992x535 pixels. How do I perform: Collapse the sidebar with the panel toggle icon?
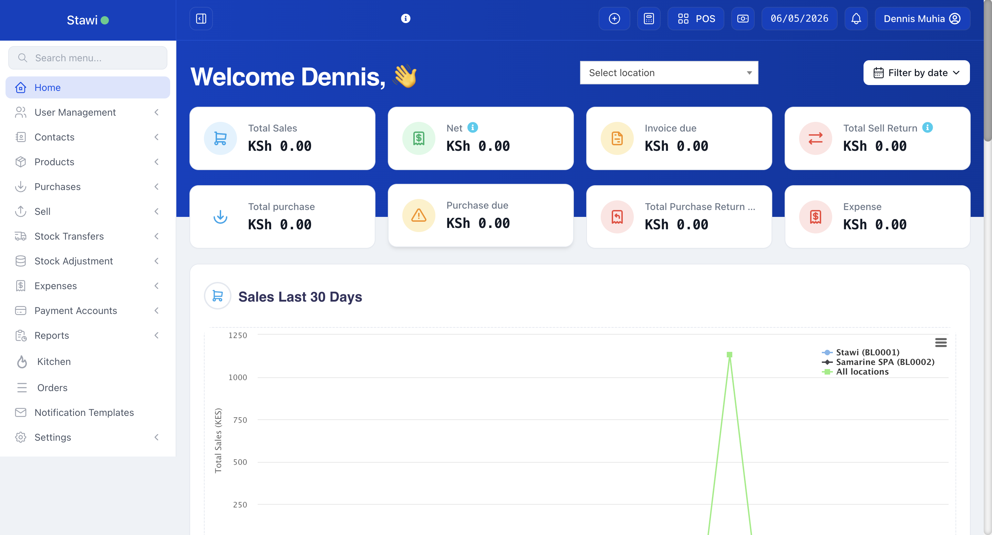point(201,19)
